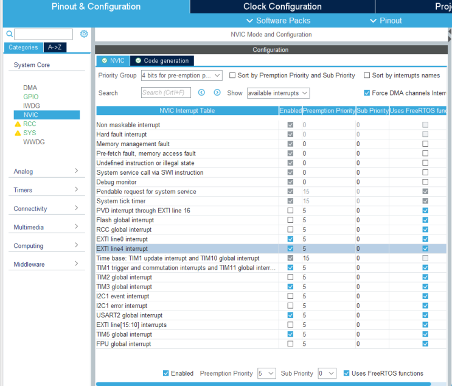The image size is (452, 386).
Task: Select I2C1 event interrupt row
Action: pos(271,297)
